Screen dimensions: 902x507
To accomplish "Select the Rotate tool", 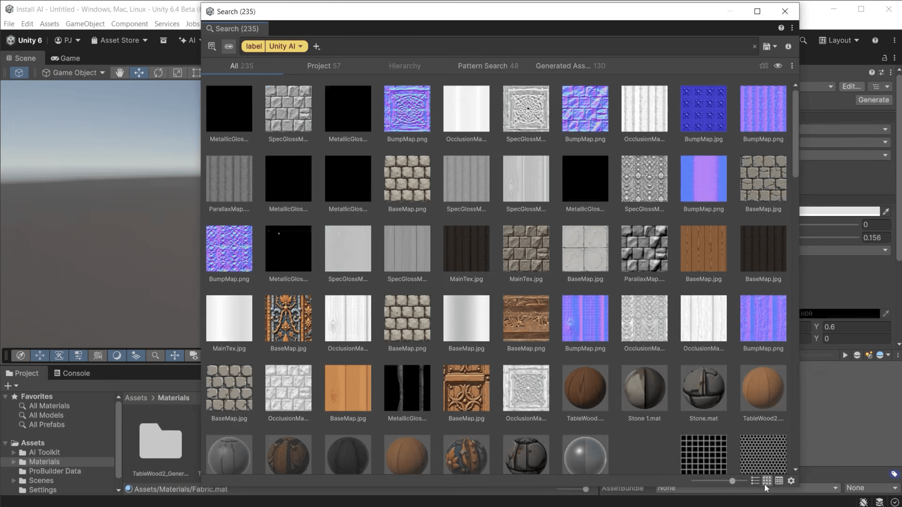I will point(158,73).
